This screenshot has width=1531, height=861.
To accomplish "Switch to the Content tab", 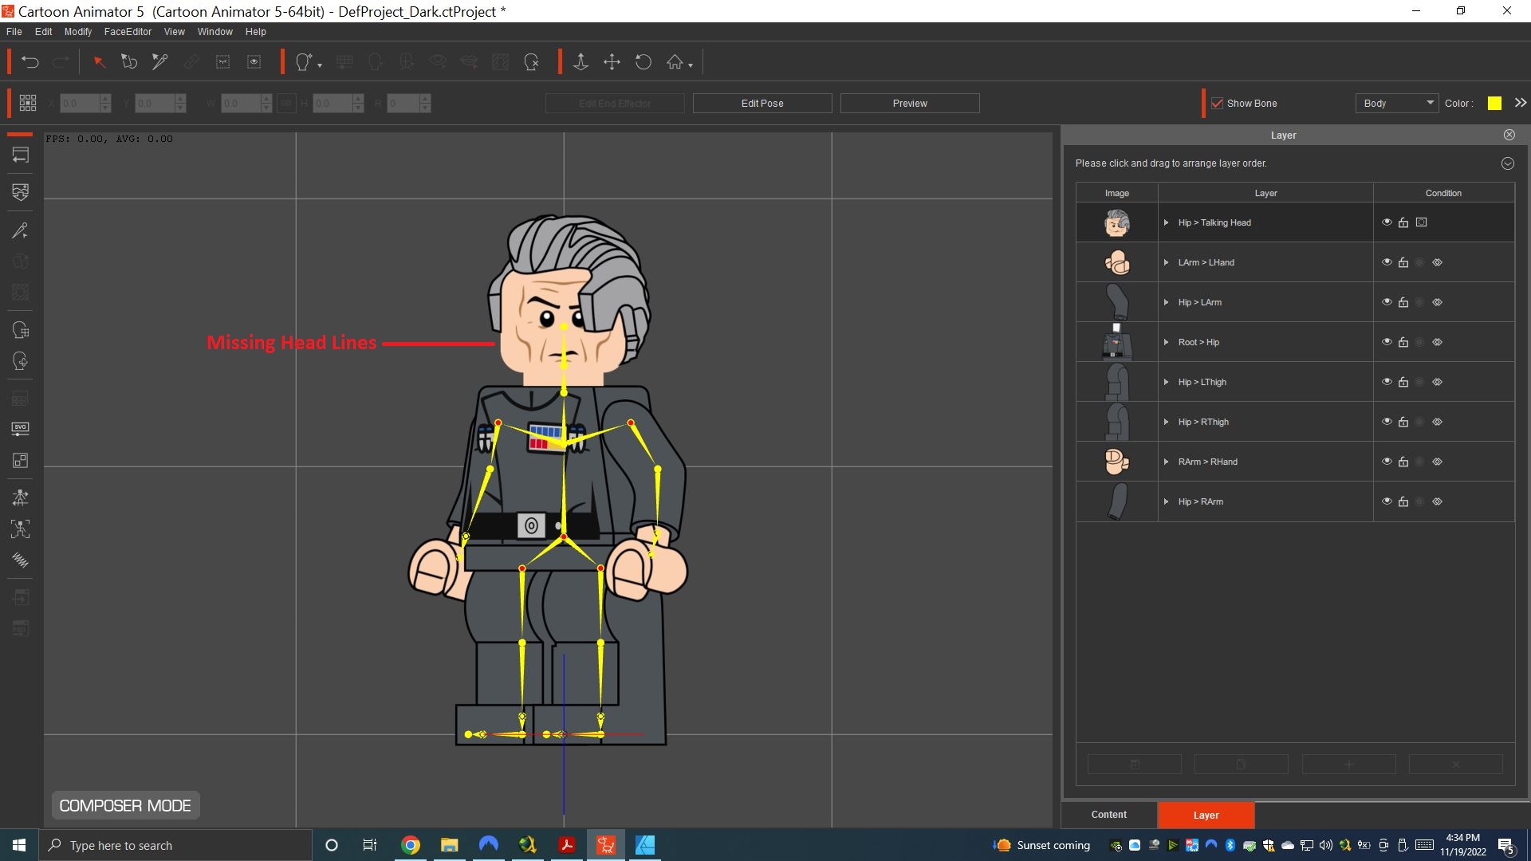I will (x=1108, y=815).
